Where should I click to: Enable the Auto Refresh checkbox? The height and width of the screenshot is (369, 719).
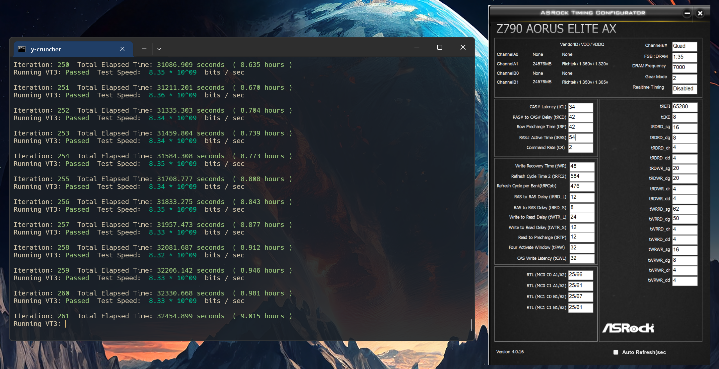click(x=616, y=352)
